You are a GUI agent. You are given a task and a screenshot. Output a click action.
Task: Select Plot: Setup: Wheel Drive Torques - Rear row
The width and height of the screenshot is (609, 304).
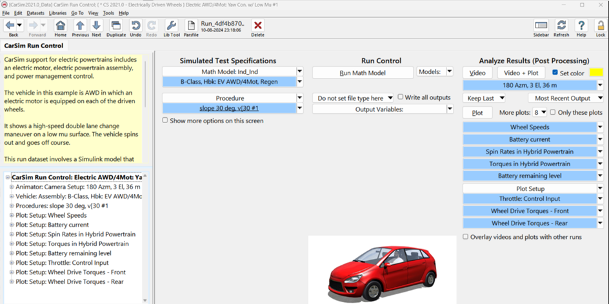[x=70, y=281]
